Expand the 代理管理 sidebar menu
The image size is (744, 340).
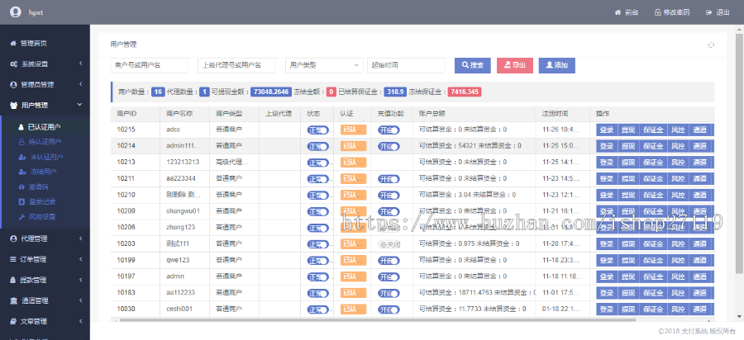(45, 238)
